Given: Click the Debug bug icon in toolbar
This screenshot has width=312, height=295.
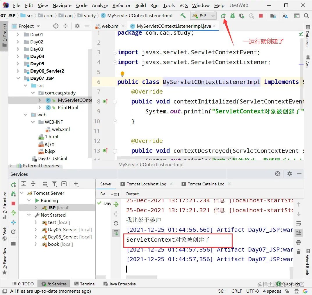Looking at the screenshot, I should 232,16.
